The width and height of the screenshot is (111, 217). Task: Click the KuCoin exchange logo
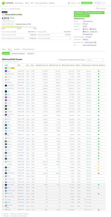(6, 119)
